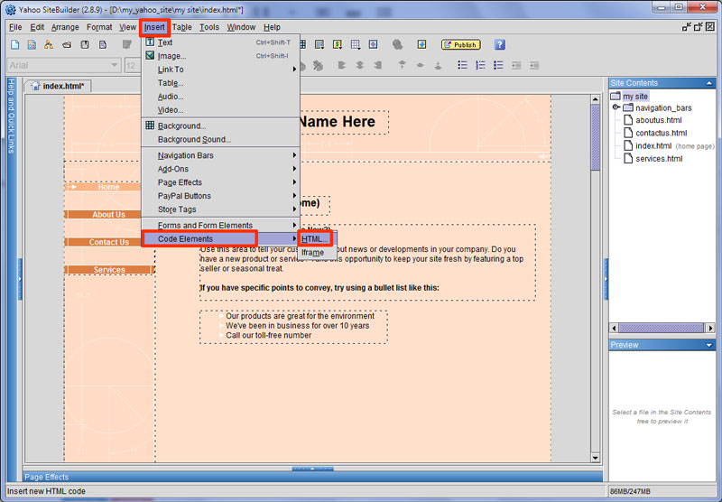Expand the navigation_bars folder node
The image size is (722, 502).
[x=616, y=107]
